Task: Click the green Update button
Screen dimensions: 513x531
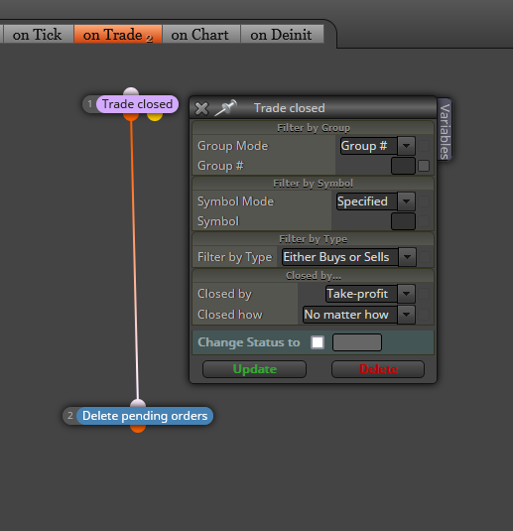Action: [254, 369]
